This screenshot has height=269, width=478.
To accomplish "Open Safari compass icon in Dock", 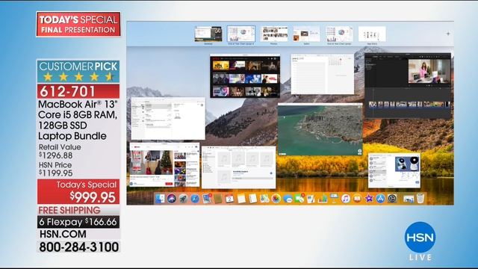I will tap(195, 199).
